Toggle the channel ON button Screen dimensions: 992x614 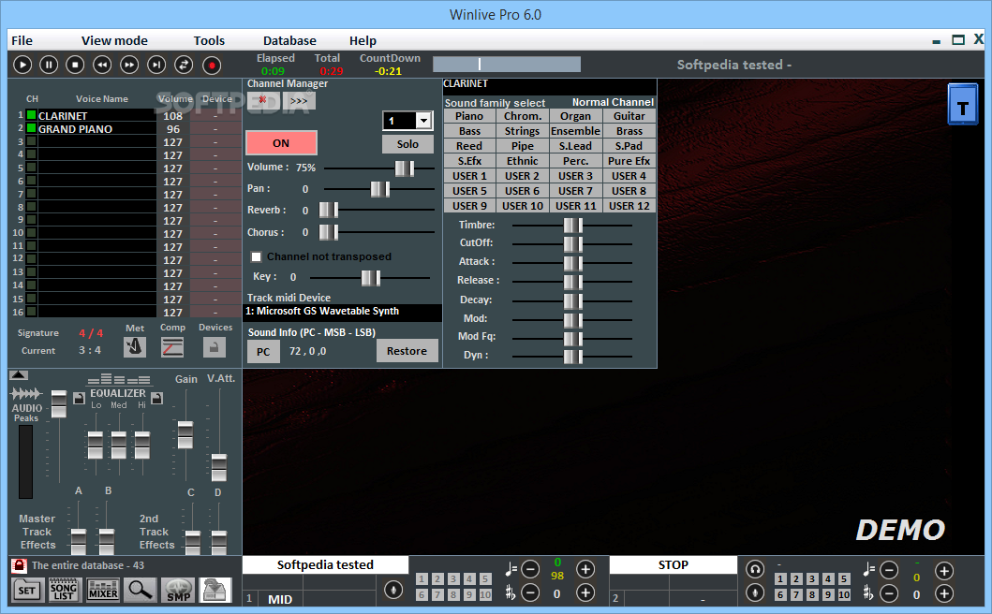[x=281, y=143]
